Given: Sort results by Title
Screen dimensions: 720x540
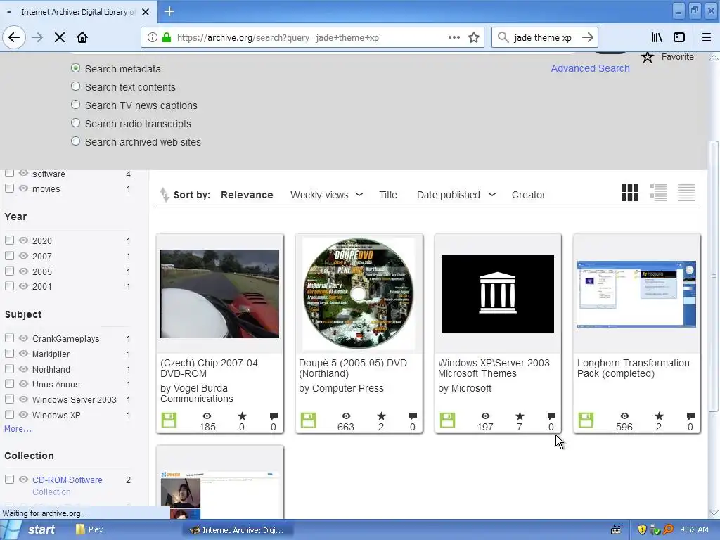Looking at the screenshot, I should point(388,195).
